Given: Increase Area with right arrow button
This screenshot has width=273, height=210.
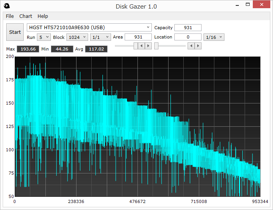Looking at the screenshot, I should pyautogui.click(x=148, y=46).
